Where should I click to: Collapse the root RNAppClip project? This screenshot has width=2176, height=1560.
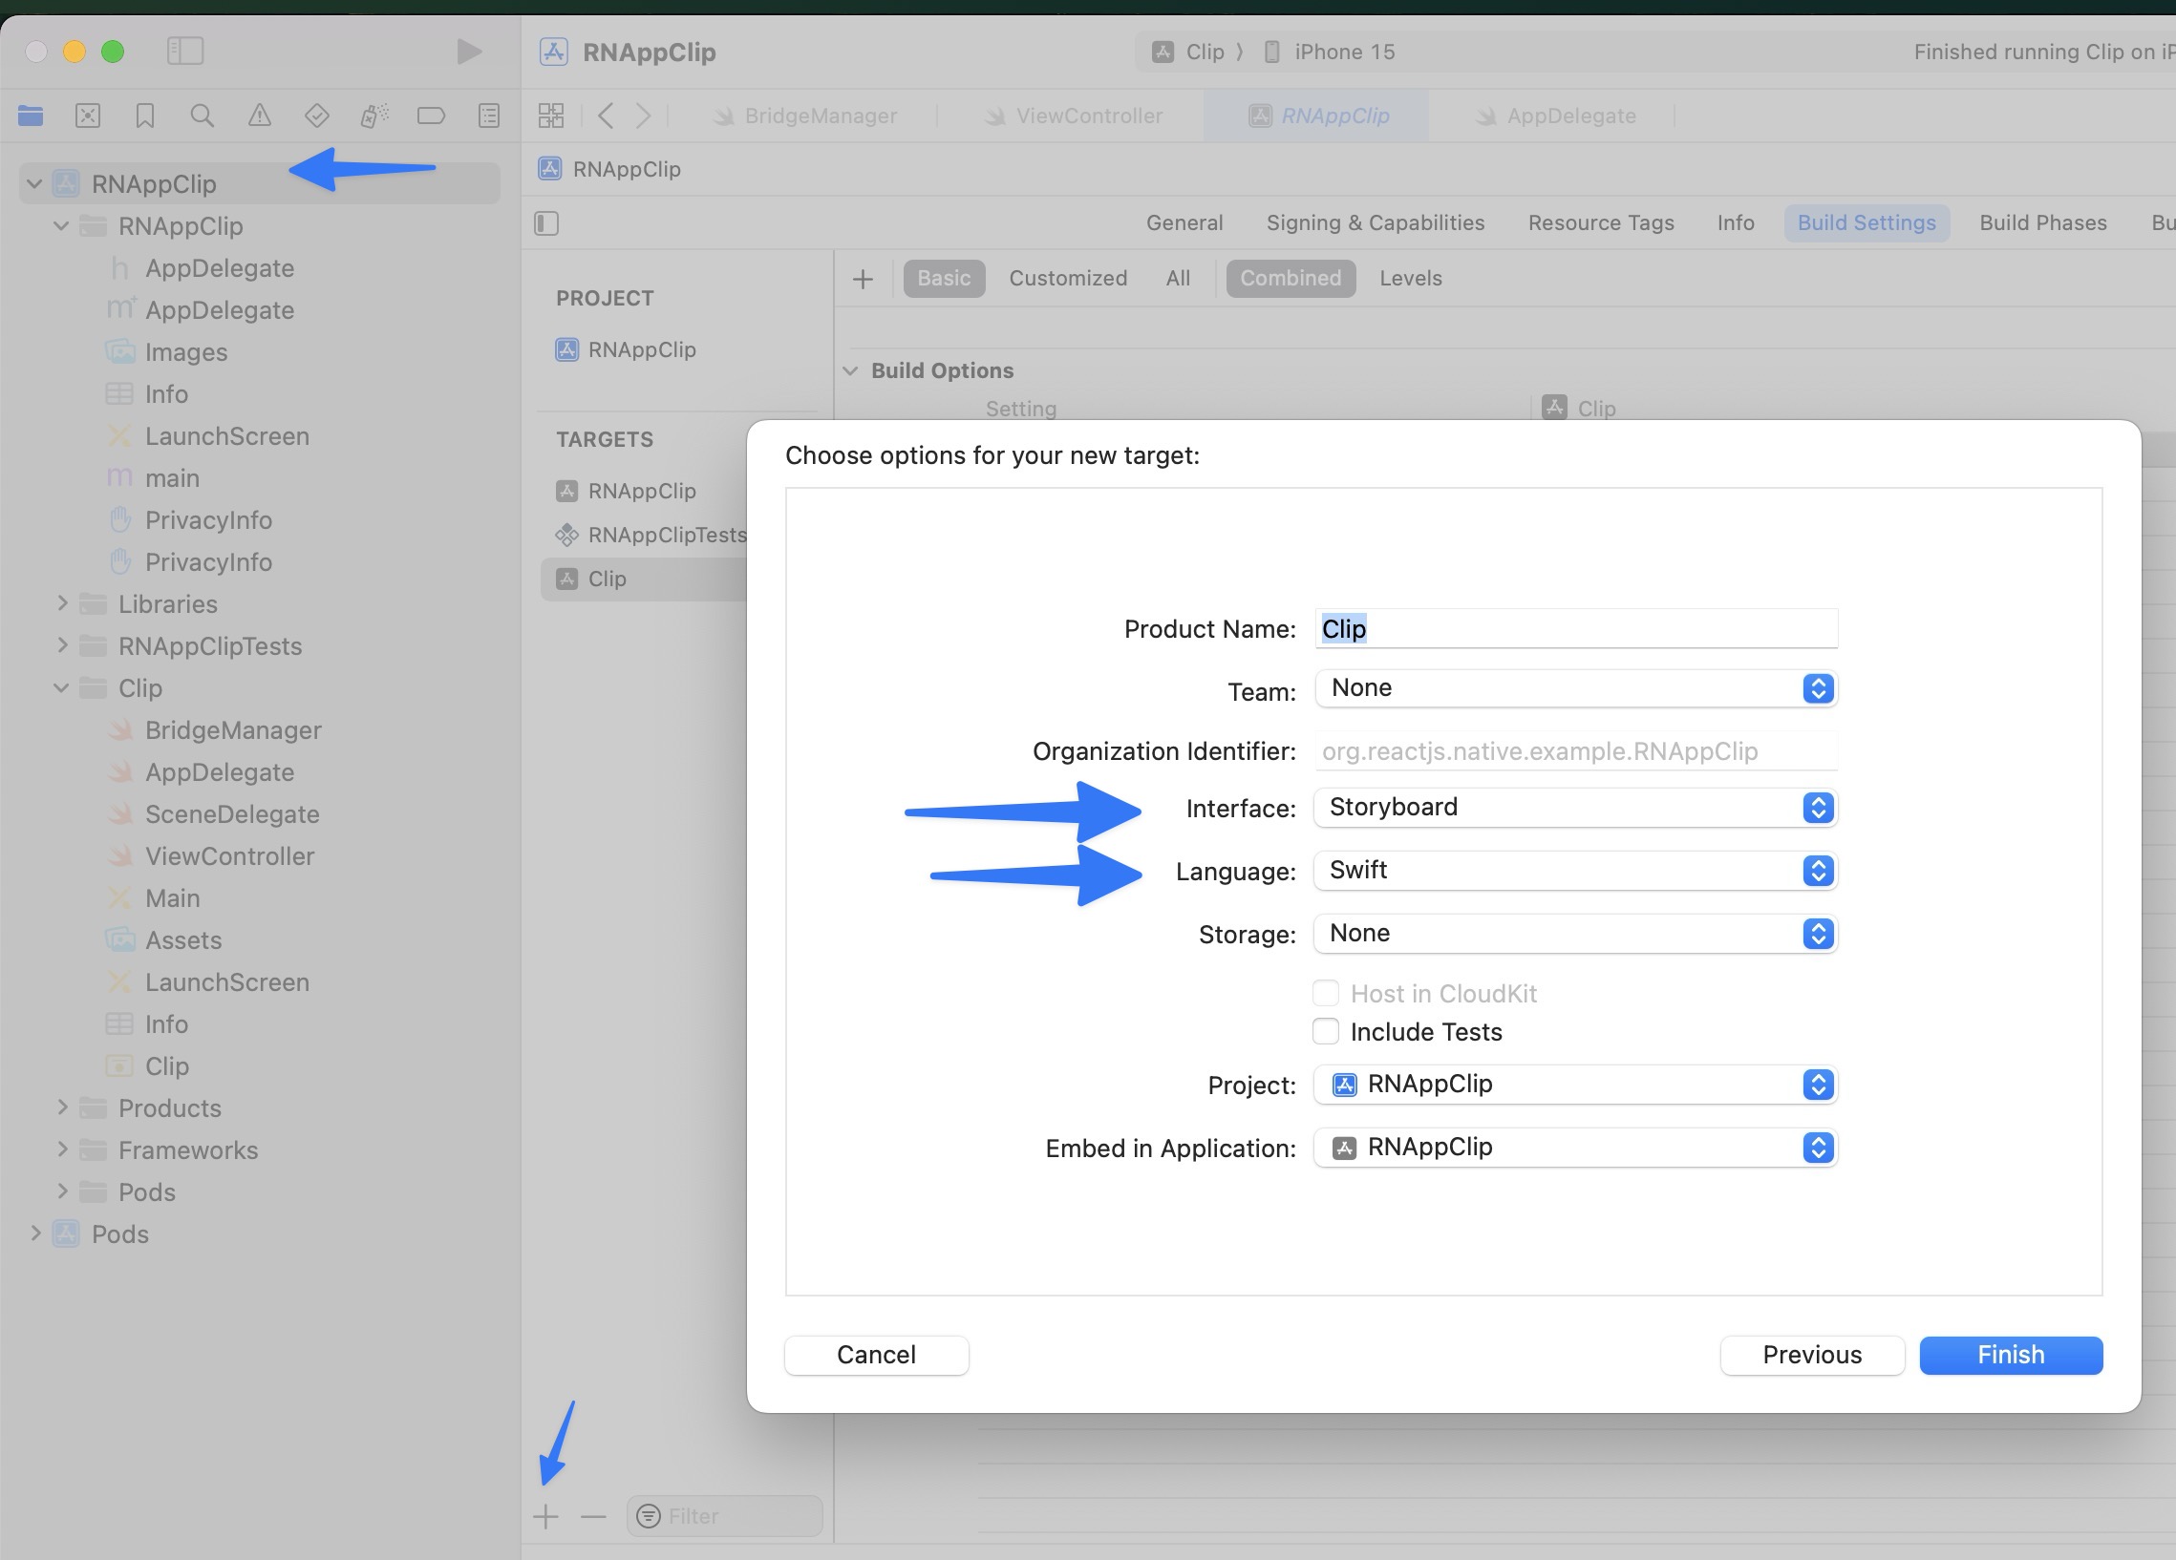click(x=34, y=183)
